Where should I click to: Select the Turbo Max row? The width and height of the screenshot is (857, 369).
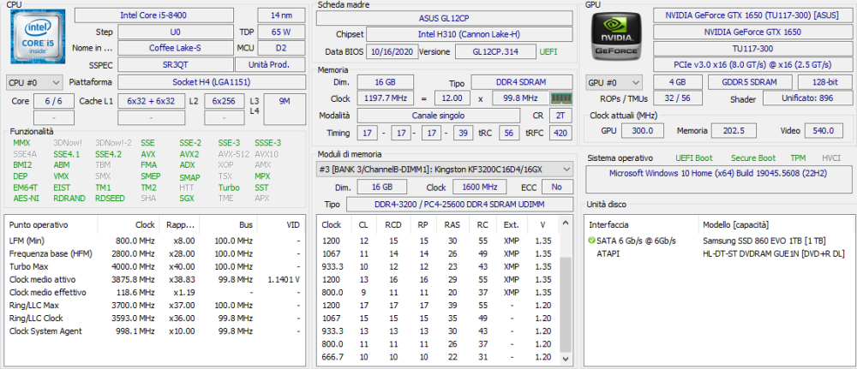click(154, 266)
